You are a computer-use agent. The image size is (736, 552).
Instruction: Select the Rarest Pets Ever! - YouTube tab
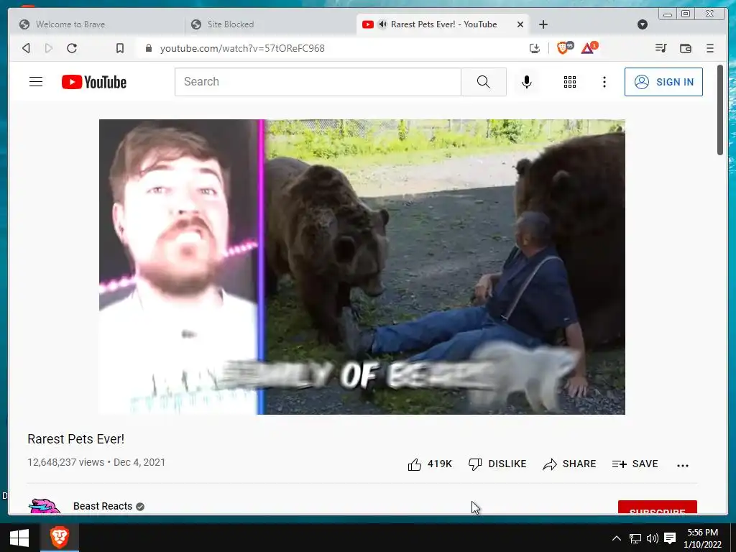(443, 24)
